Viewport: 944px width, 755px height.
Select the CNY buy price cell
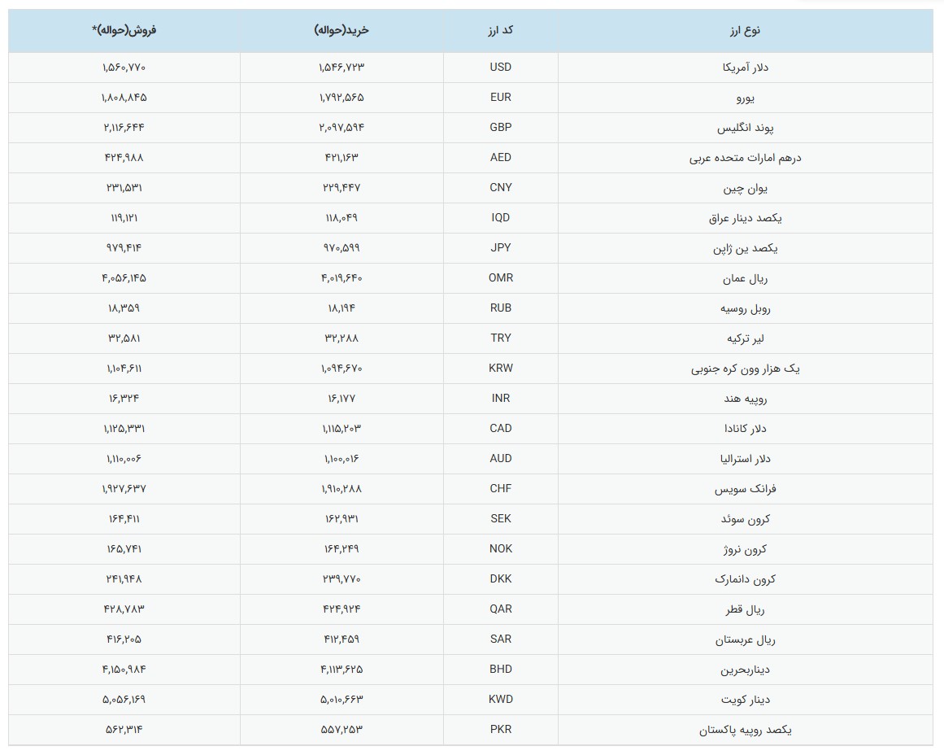tap(341, 187)
